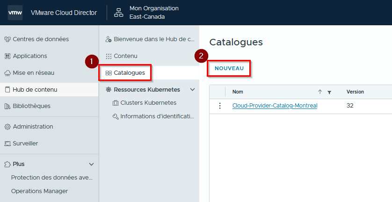This screenshot has height=202, width=392.
Task: Click the VMware Cloud Director title
Action: click(x=64, y=13)
